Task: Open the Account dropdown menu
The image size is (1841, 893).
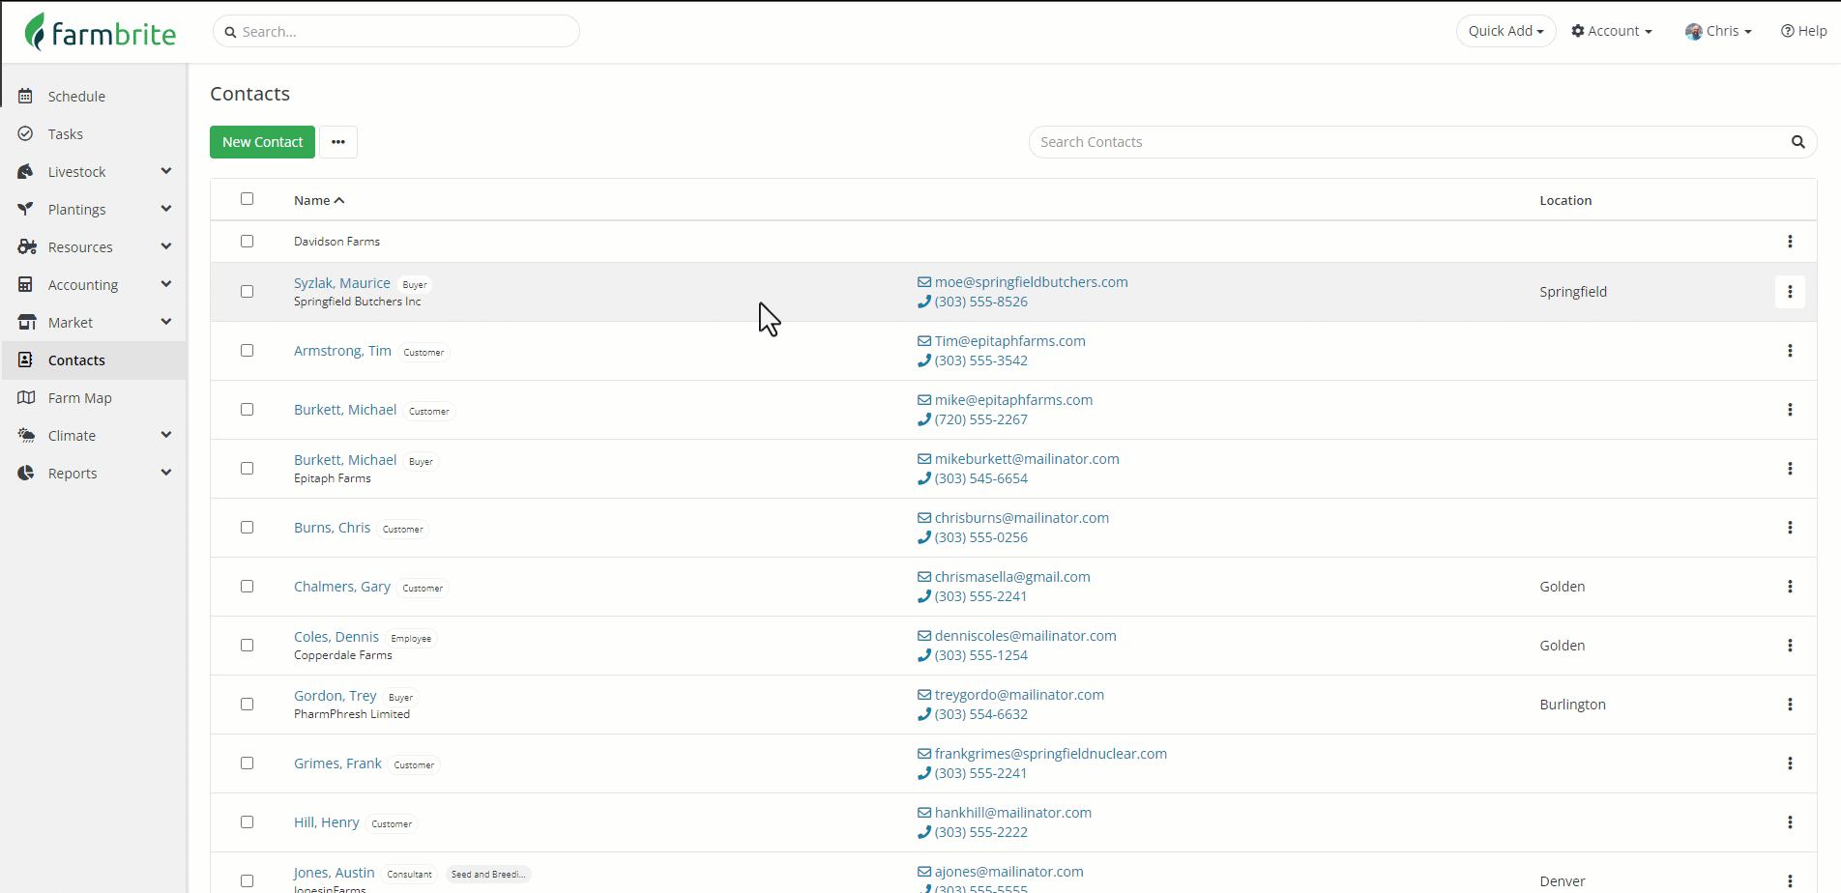Action: click(x=1612, y=31)
